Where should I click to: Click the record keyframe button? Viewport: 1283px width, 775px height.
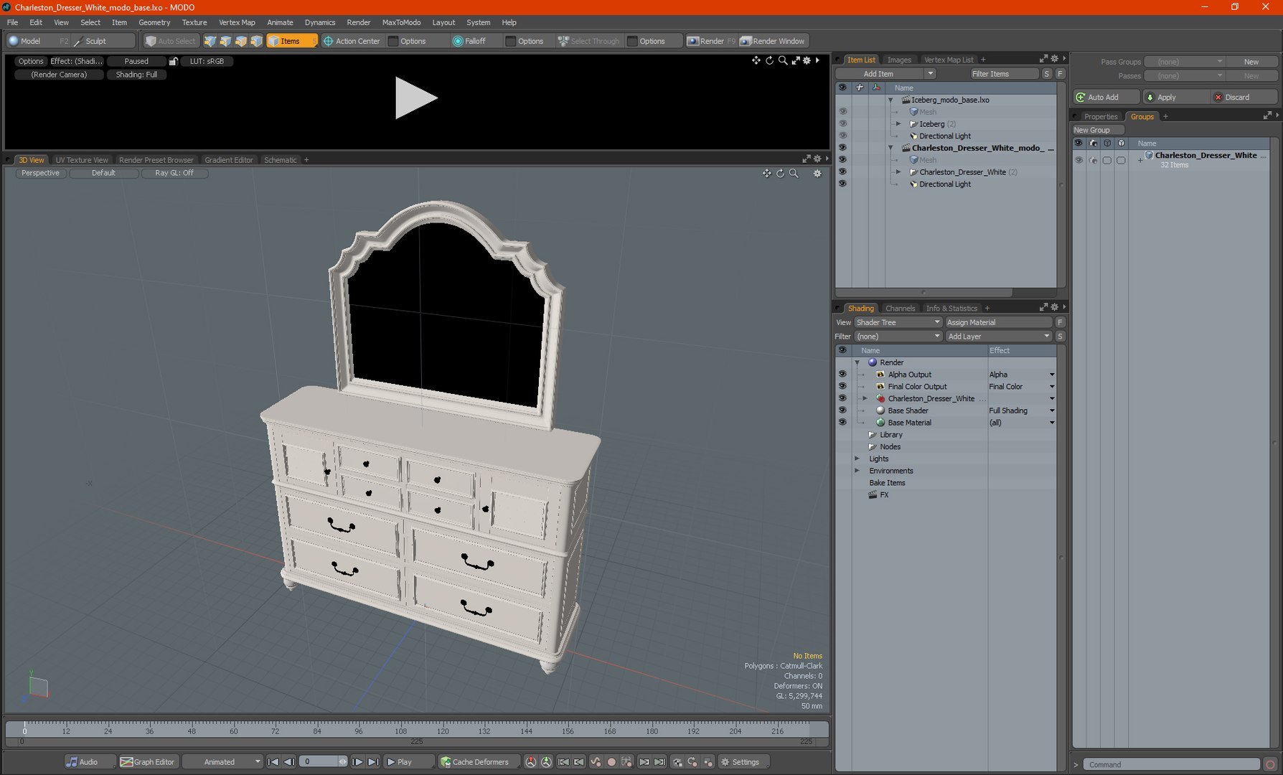pyautogui.click(x=611, y=762)
